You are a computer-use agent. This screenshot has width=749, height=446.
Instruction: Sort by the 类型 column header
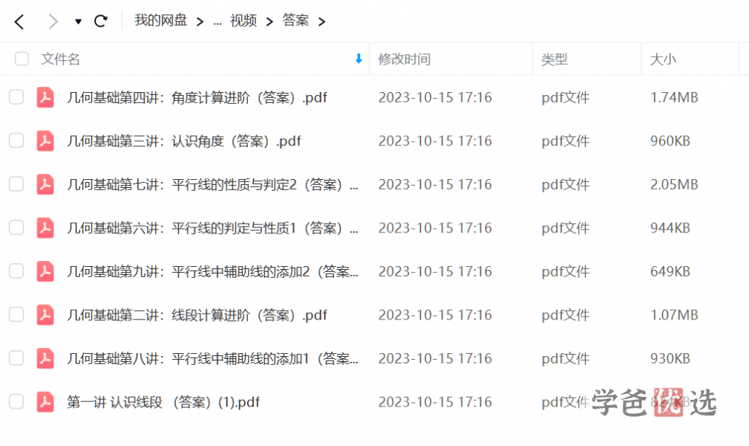[x=554, y=59]
